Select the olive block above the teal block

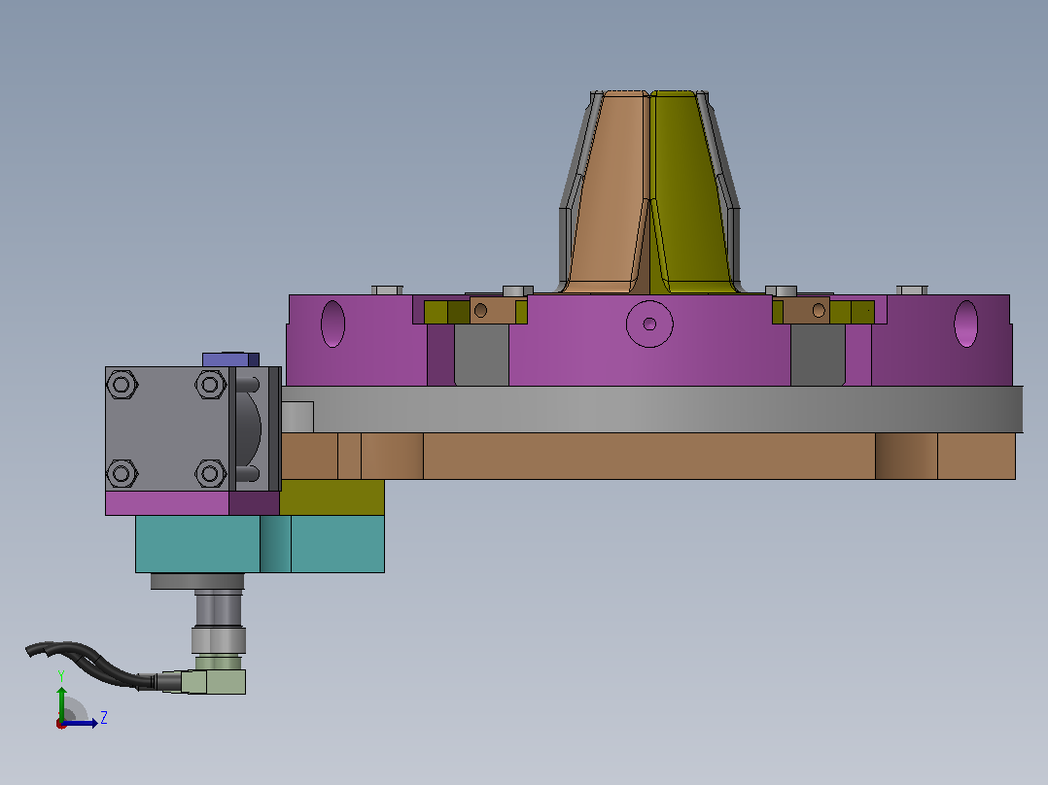click(332, 497)
